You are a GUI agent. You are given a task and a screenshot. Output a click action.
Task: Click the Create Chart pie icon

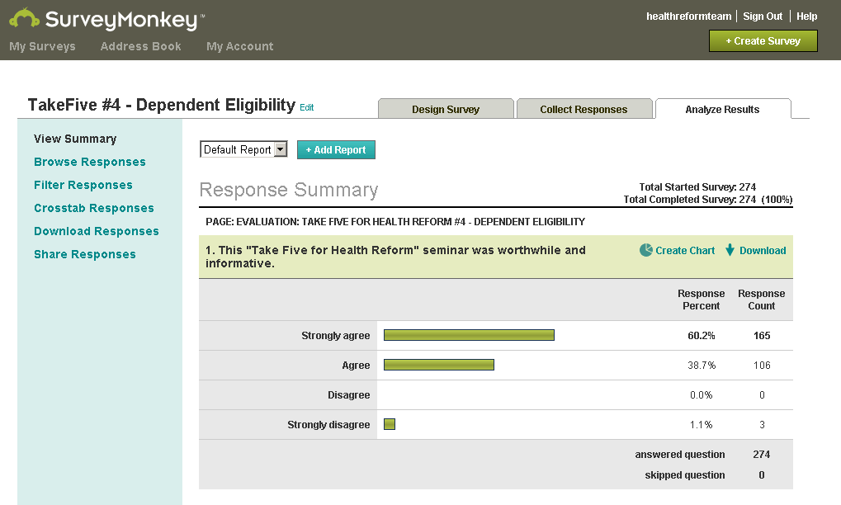coord(646,250)
